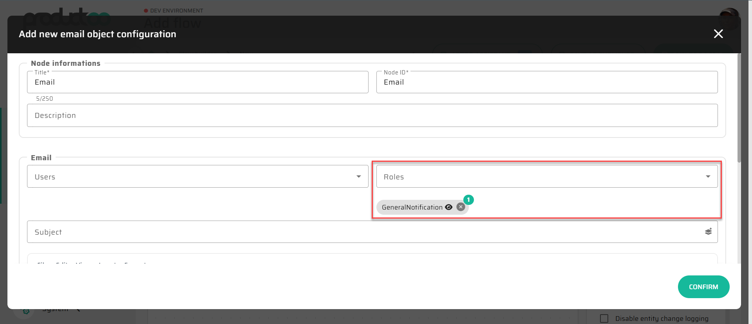Select the GeneralNotification chip label
The height and width of the screenshot is (324, 752).
[x=412, y=207]
